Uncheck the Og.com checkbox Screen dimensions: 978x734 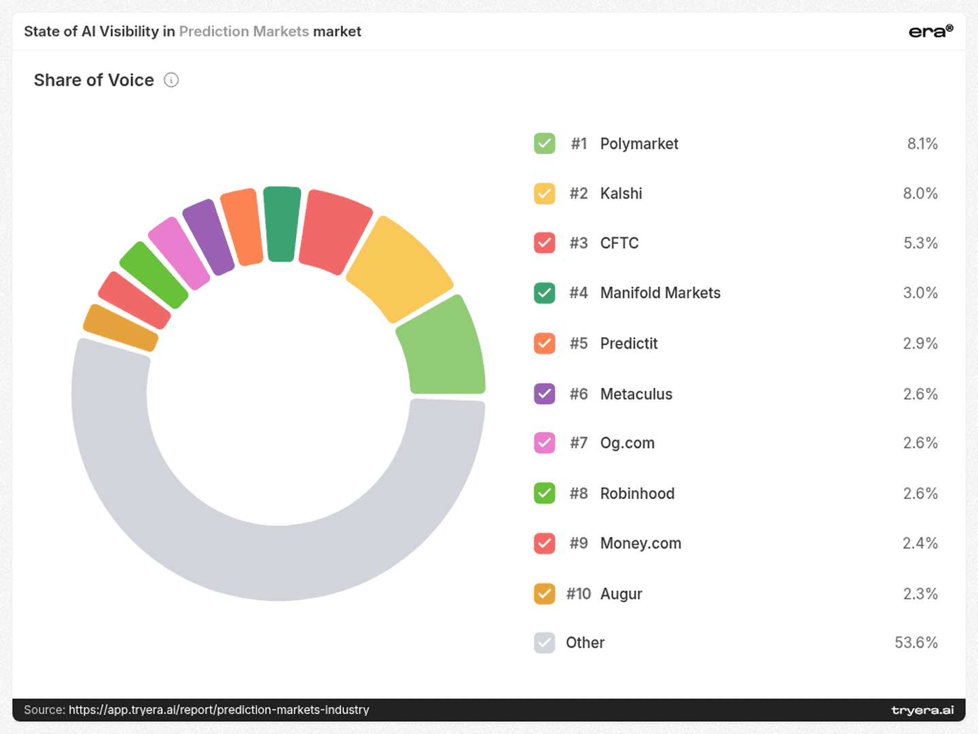(x=545, y=443)
